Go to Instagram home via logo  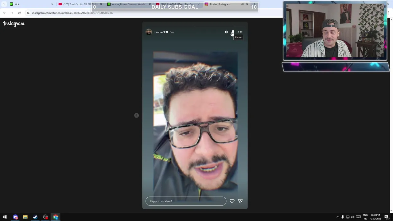(x=14, y=23)
